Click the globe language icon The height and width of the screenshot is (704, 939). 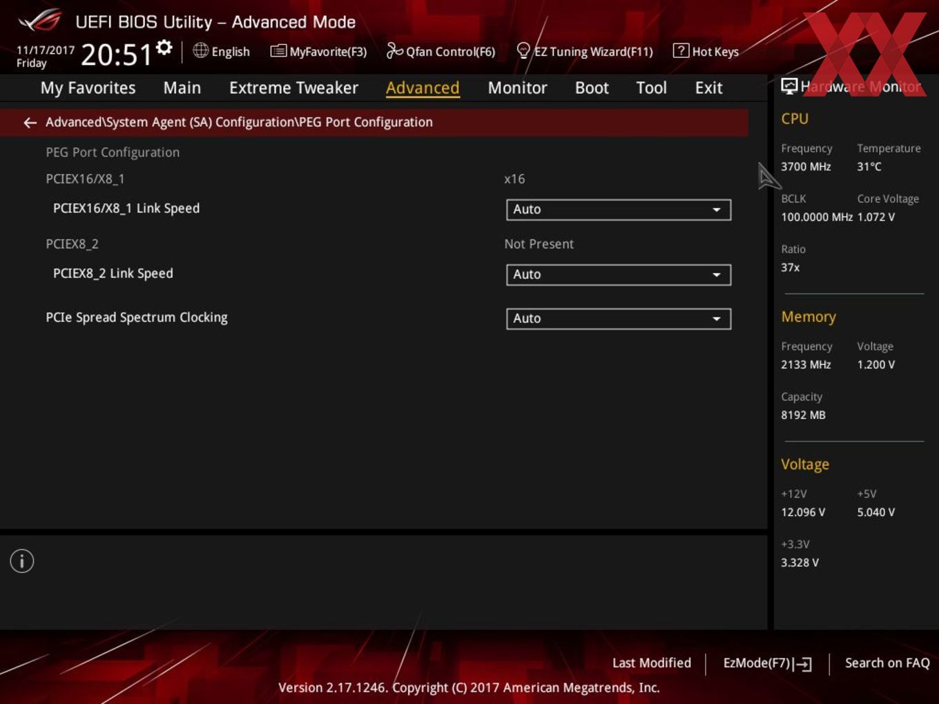pos(201,50)
